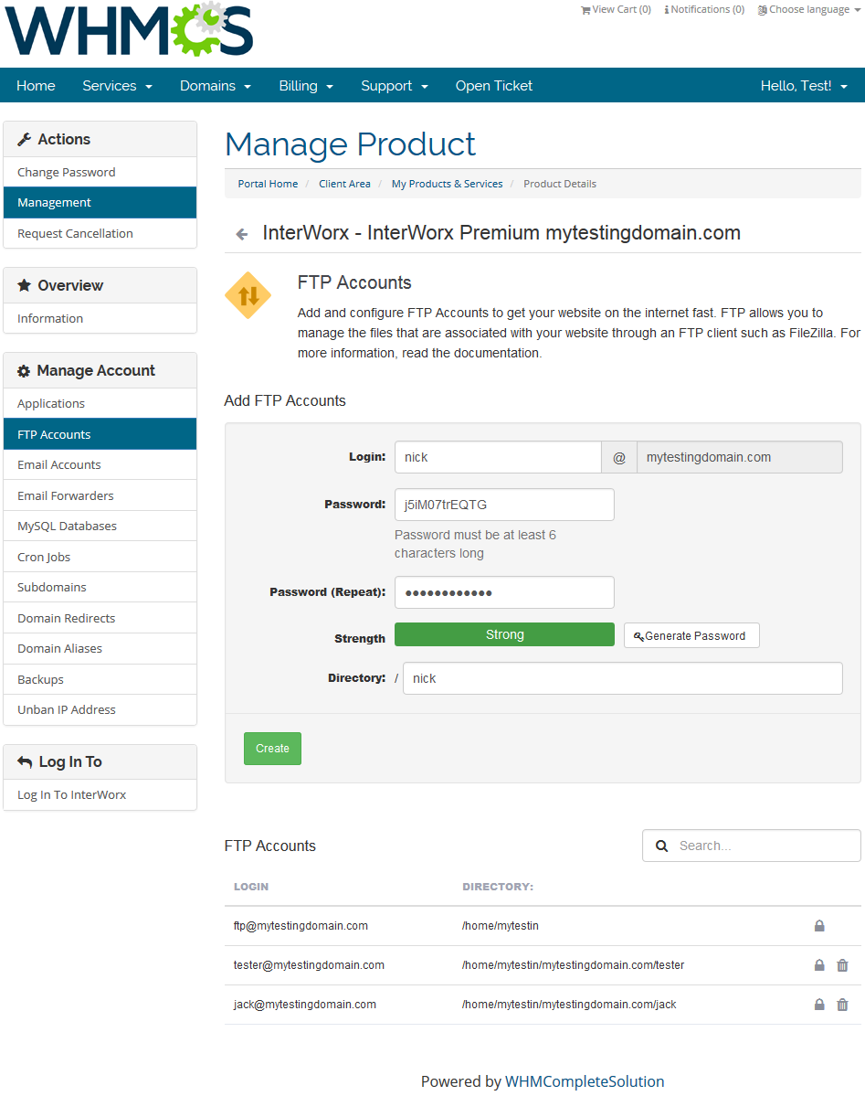Click the lock icon for jack@mytestingdomain.com
The image size is (865, 1096).
[819, 1005]
